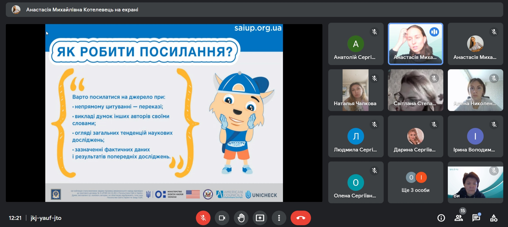Screen dimensions: 508x227
Task: Select Наталья Чалкова video tile
Action: coord(356,90)
